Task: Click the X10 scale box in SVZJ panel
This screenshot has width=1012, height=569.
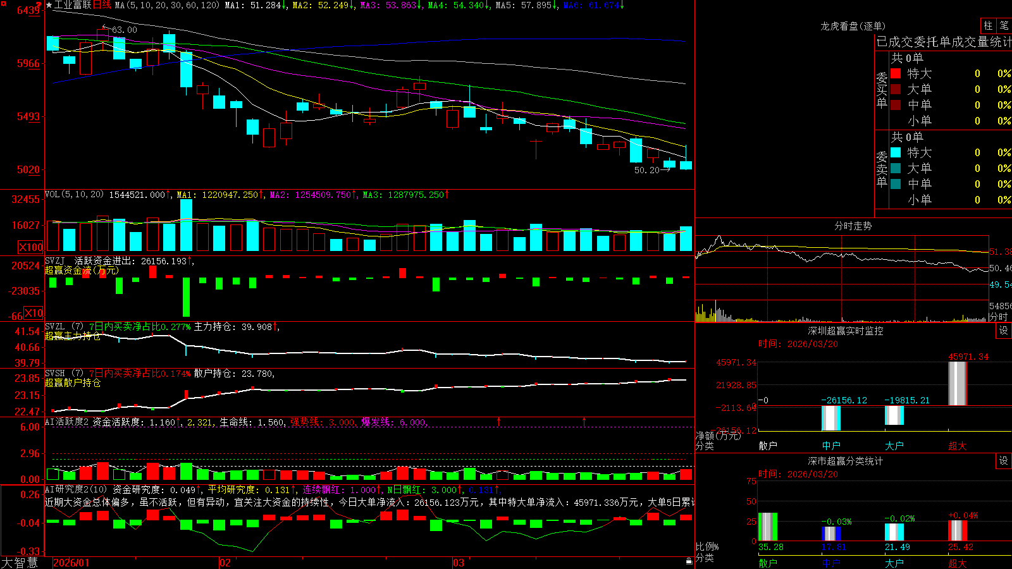Action: click(34, 313)
